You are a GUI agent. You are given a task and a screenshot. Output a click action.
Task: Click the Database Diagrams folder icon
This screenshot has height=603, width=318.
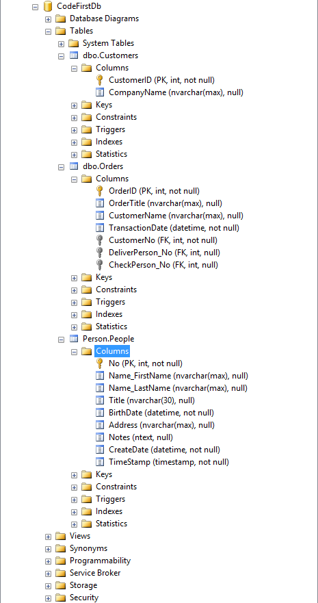[x=61, y=18]
